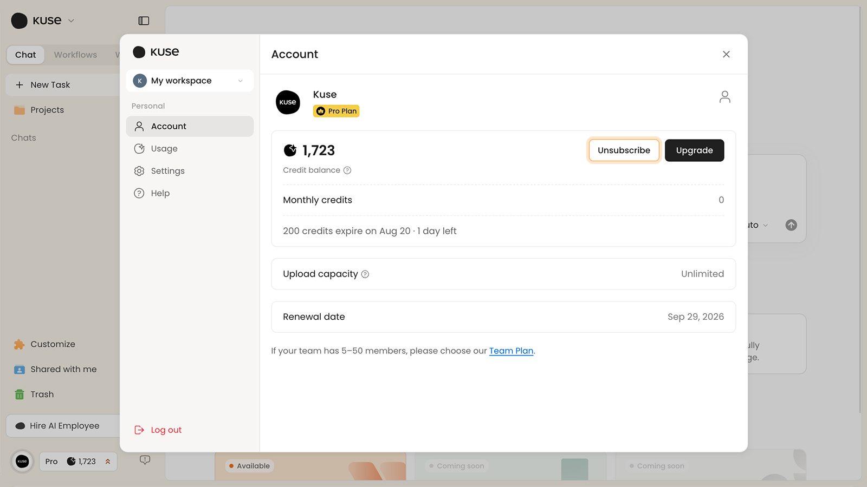The height and width of the screenshot is (487, 867).
Task: Switch to the Workflows tab
Action: point(75,55)
